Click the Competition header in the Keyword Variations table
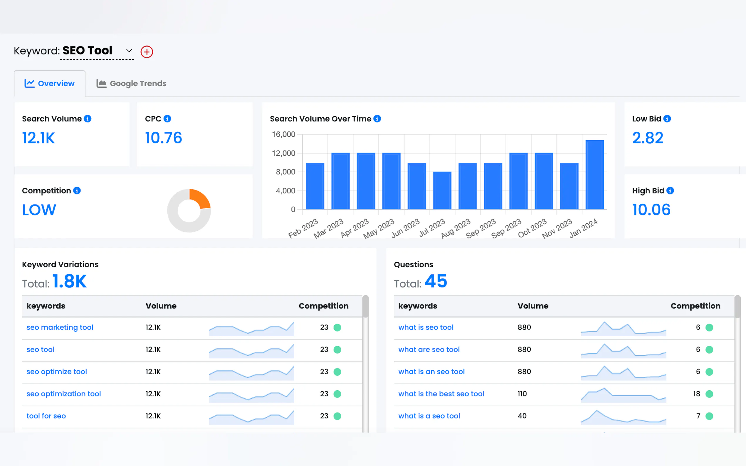Image resolution: width=746 pixels, height=466 pixels. point(323,306)
